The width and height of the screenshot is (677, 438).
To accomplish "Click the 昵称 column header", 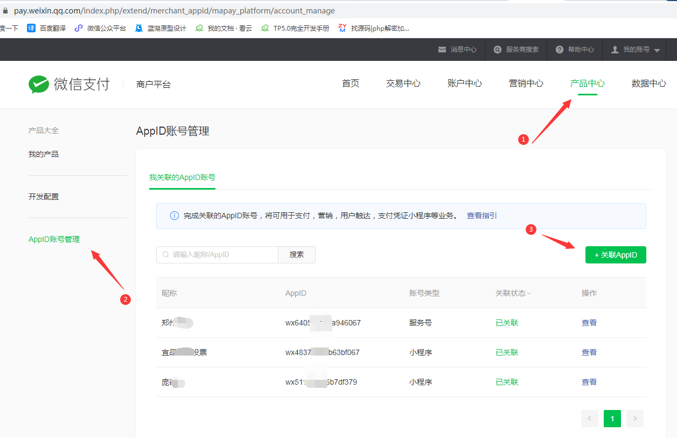I will click(x=169, y=293).
